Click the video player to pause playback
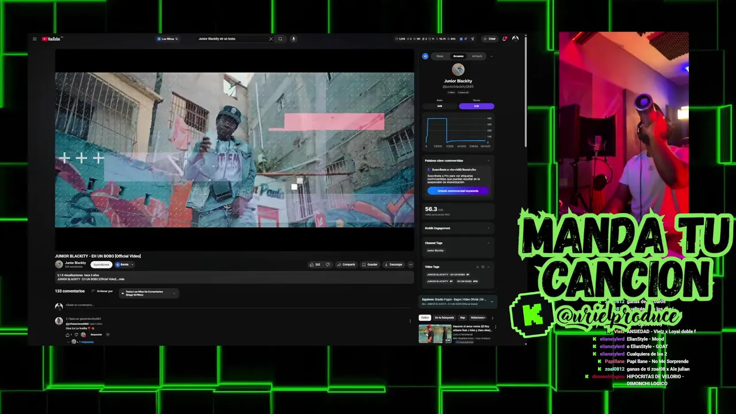The image size is (736, 414). (235, 149)
